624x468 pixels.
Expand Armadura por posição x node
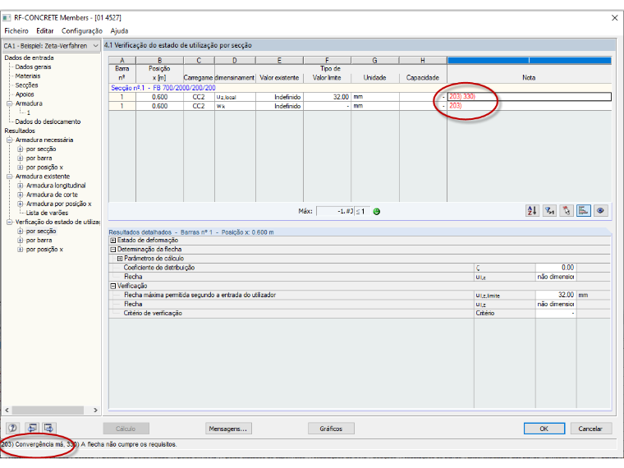[21, 204]
